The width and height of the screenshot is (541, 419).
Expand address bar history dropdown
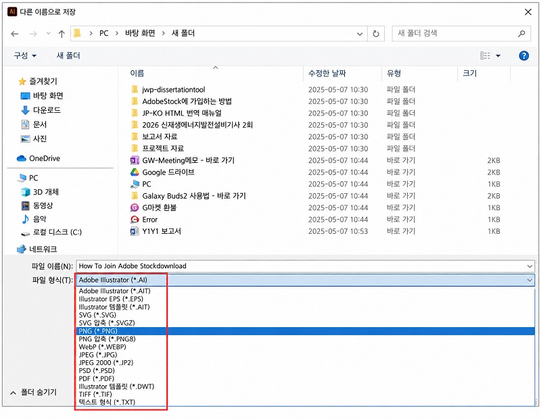click(x=360, y=34)
